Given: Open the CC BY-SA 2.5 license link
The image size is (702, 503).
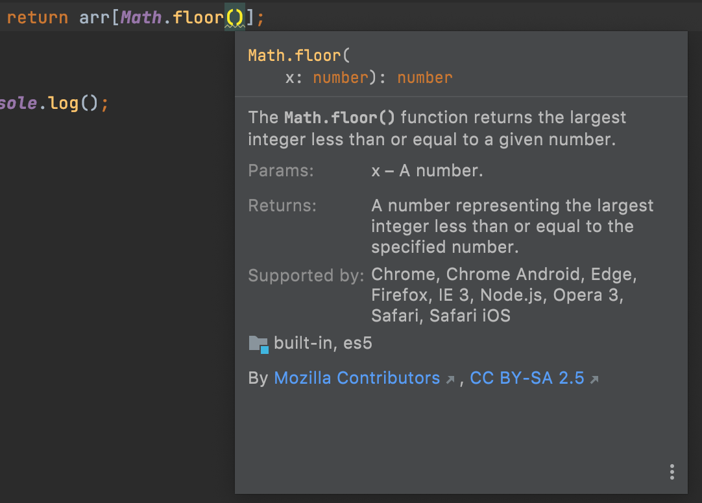Looking at the screenshot, I should point(527,379).
